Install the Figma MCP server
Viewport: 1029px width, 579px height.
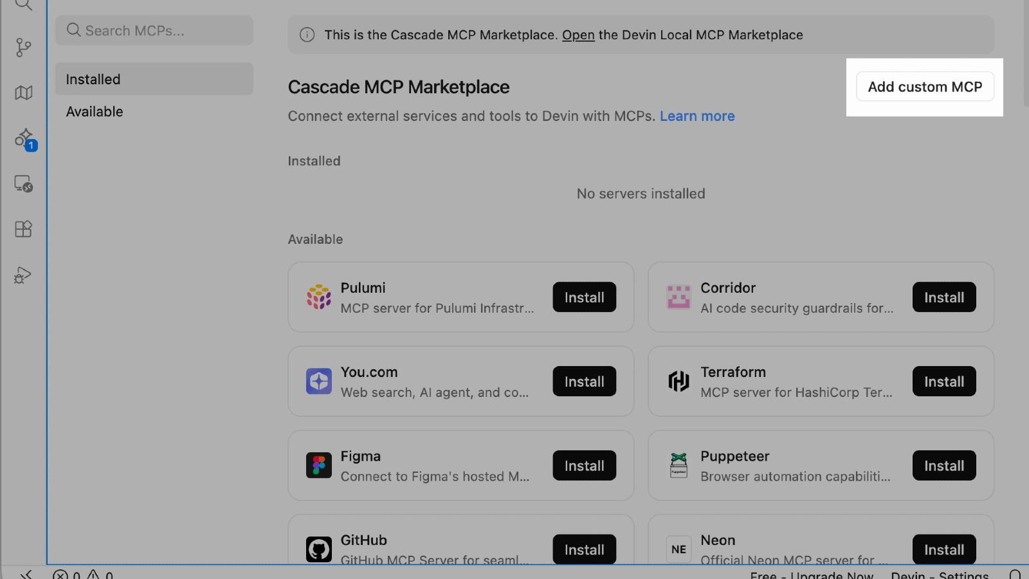585,466
